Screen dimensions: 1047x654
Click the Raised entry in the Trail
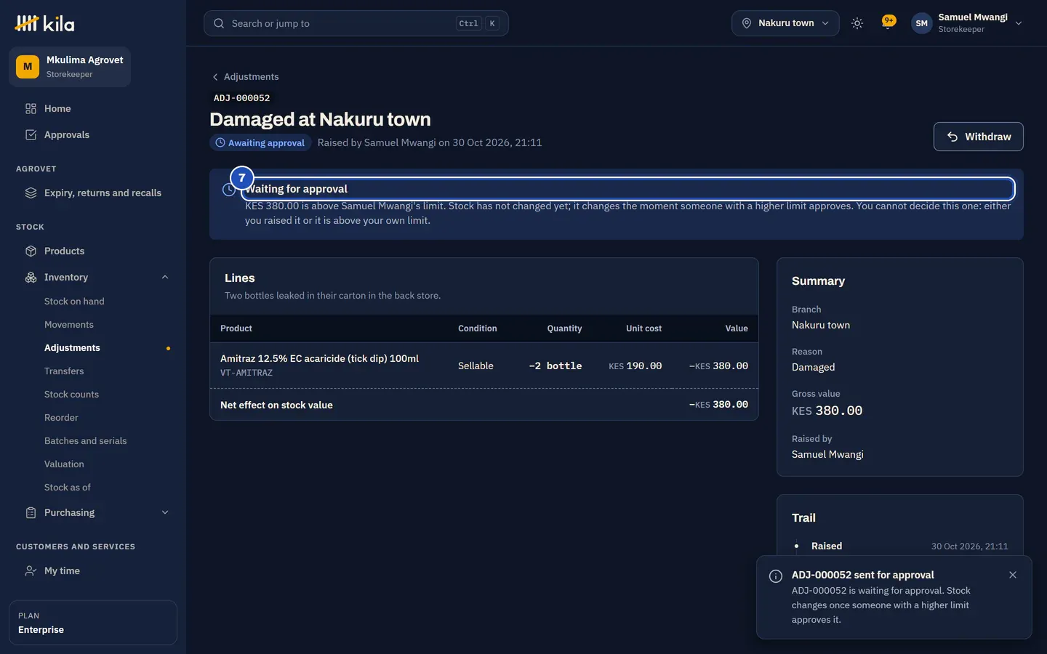827,546
